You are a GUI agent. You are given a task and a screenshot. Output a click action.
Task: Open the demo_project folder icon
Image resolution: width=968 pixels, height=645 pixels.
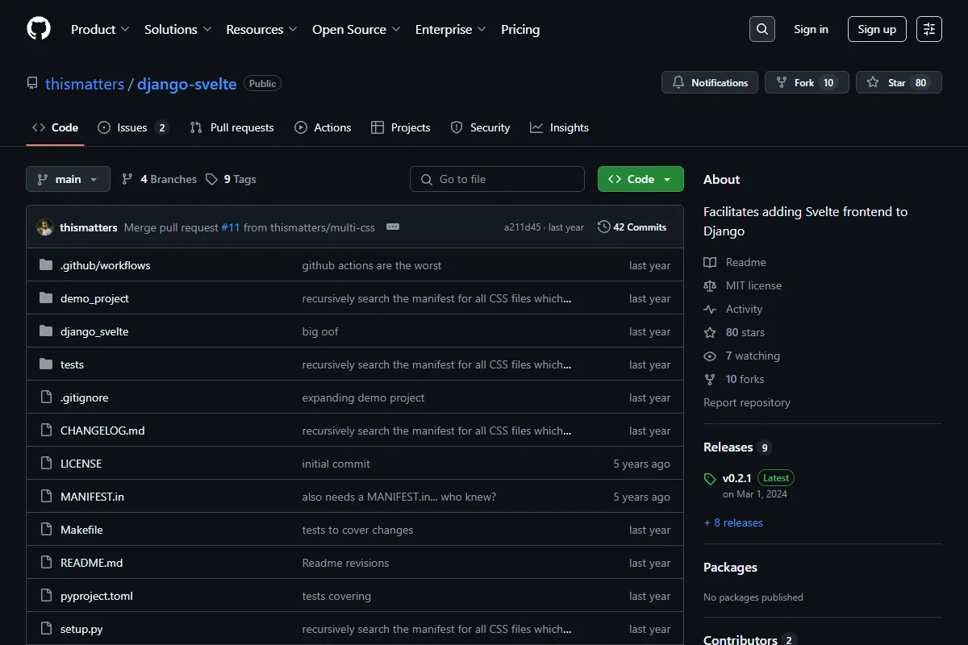coord(46,298)
